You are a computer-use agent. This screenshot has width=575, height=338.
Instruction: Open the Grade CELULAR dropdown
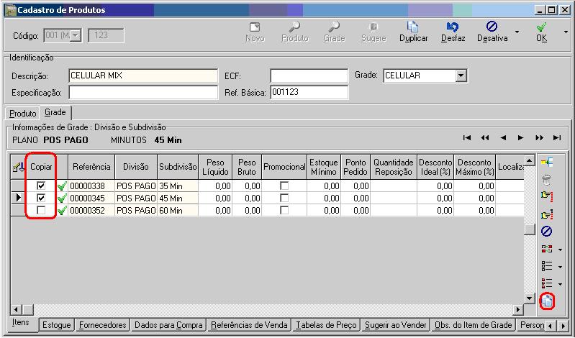[x=461, y=76]
